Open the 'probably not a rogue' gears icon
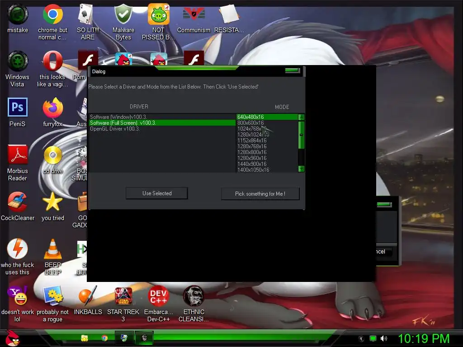 (52, 295)
